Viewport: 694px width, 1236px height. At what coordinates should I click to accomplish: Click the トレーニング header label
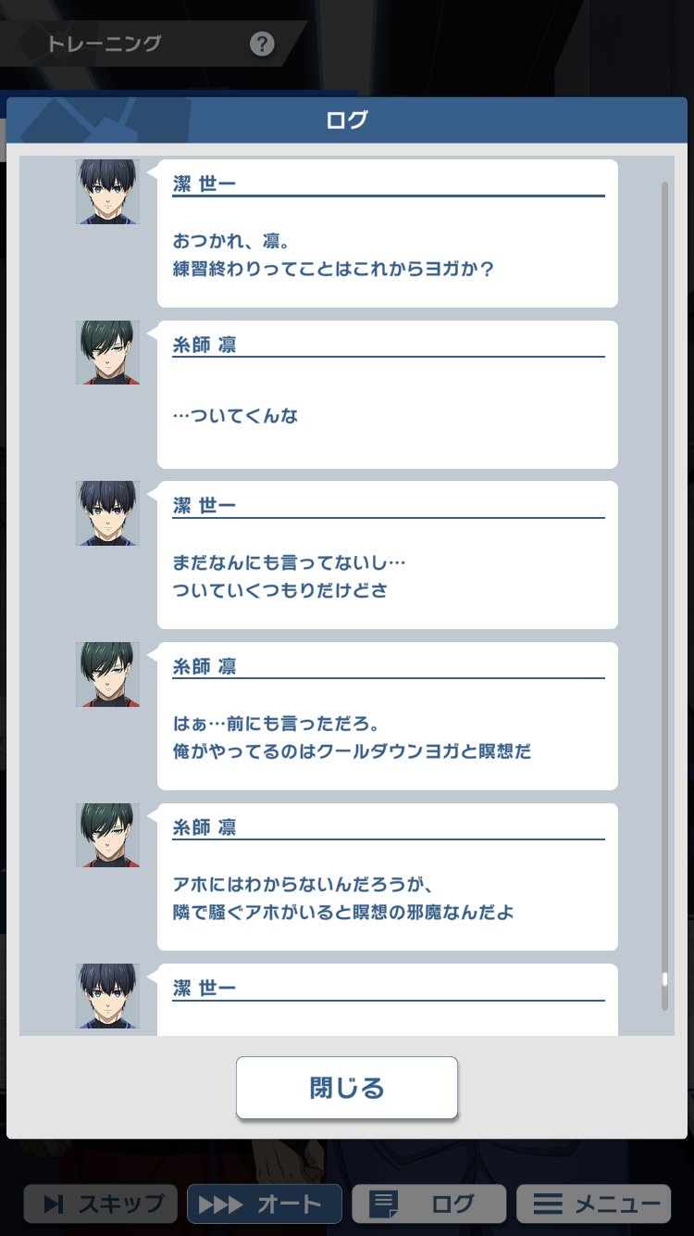[104, 44]
